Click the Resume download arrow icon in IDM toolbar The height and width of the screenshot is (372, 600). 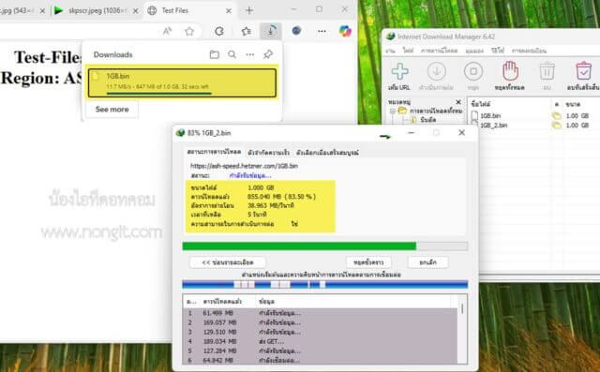point(436,71)
